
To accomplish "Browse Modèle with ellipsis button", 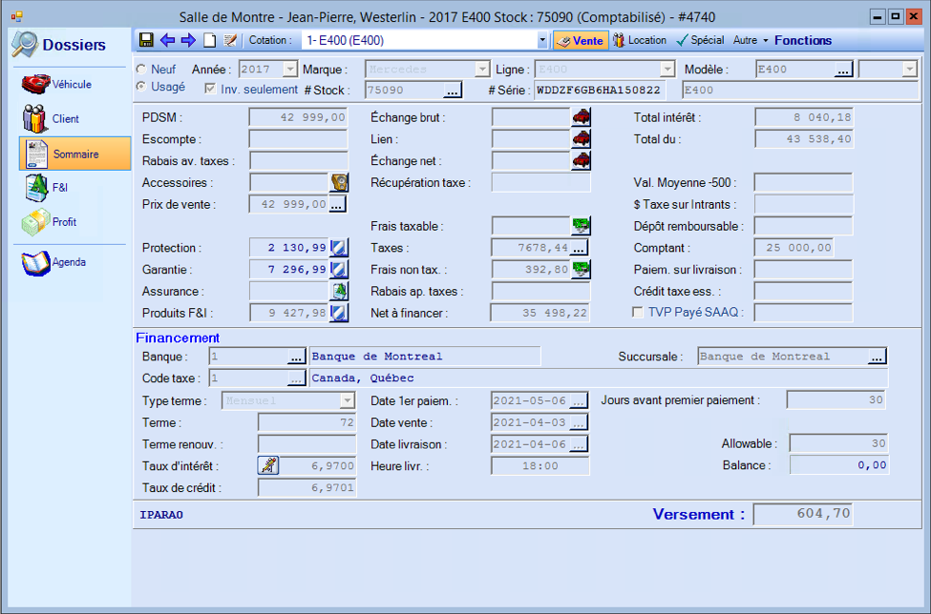I will pos(843,70).
